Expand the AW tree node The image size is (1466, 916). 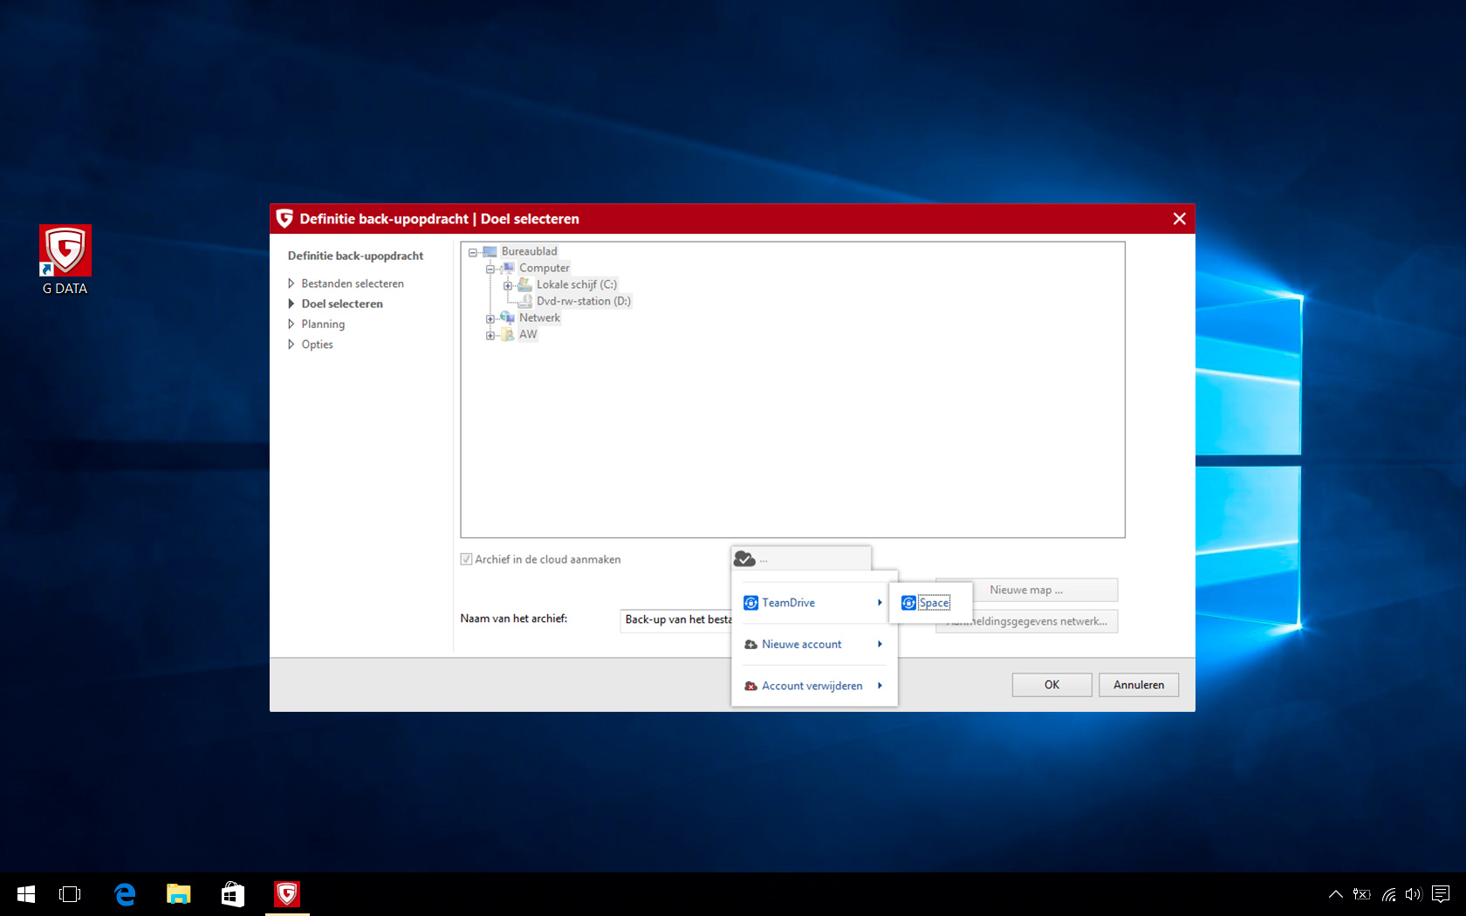pos(490,335)
